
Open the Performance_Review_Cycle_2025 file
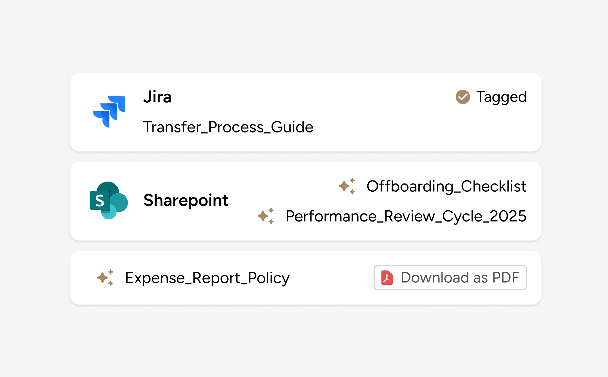click(x=406, y=216)
